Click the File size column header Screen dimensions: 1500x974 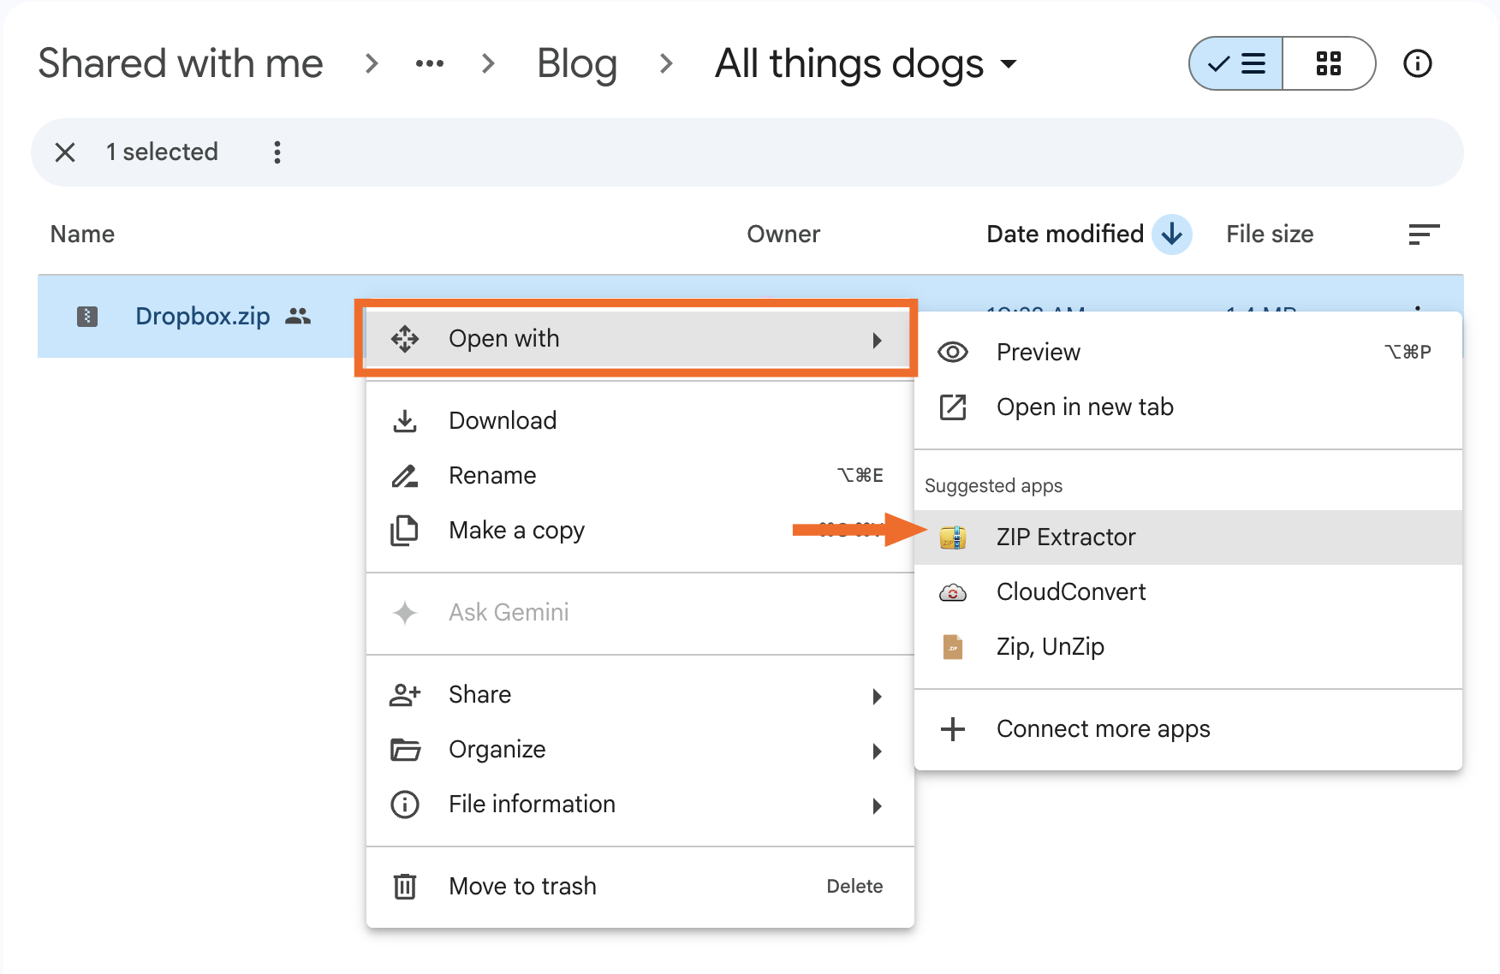click(x=1270, y=234)
